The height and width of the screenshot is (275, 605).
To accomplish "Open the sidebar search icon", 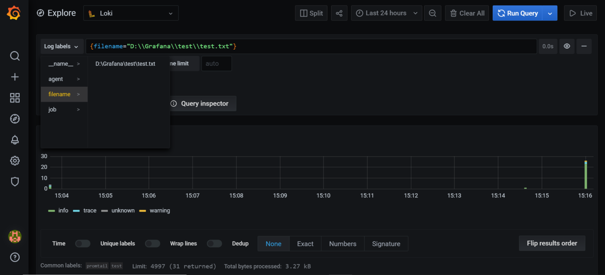I will click(x=15, y=56).
